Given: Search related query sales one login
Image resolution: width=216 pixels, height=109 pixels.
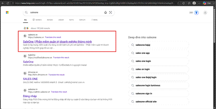Looking at the screenshot, I should point(158,61).
